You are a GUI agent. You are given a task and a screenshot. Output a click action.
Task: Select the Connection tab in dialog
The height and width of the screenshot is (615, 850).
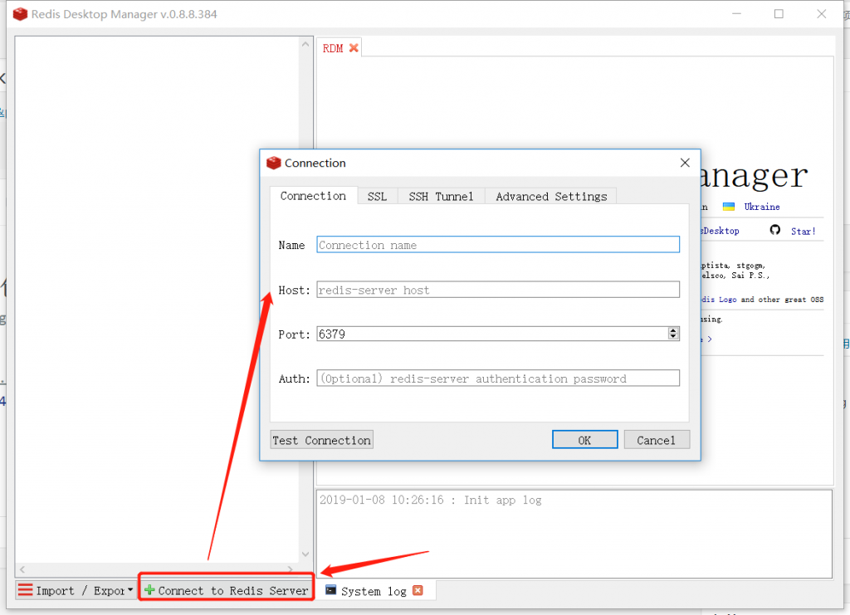click(313, 196)
